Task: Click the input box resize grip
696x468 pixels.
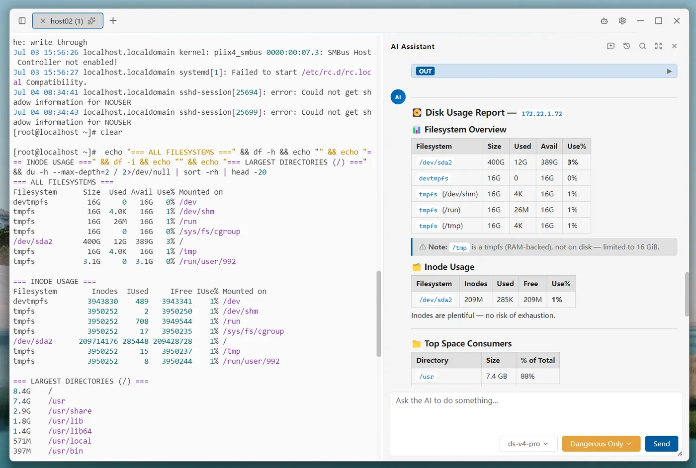Action: point(680,454)
